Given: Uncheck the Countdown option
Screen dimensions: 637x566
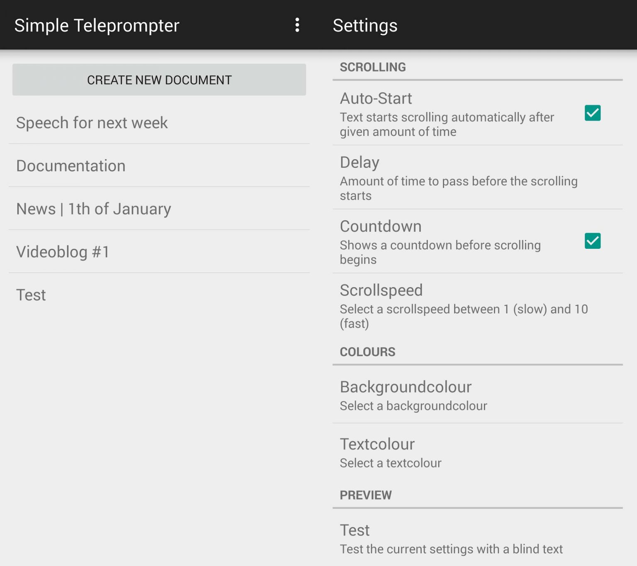Looking at the screenshot, I should [x=592, y=241].
